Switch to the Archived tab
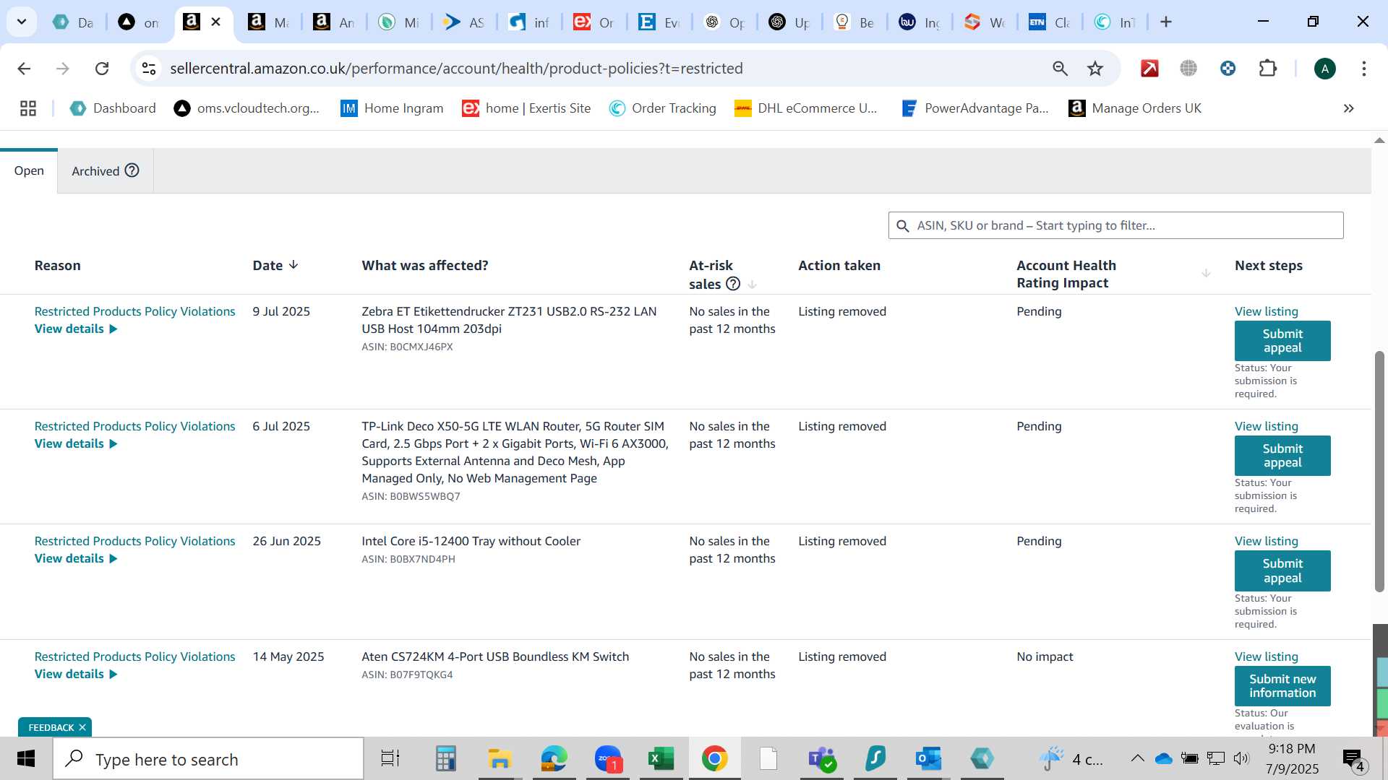 (105, 170)
